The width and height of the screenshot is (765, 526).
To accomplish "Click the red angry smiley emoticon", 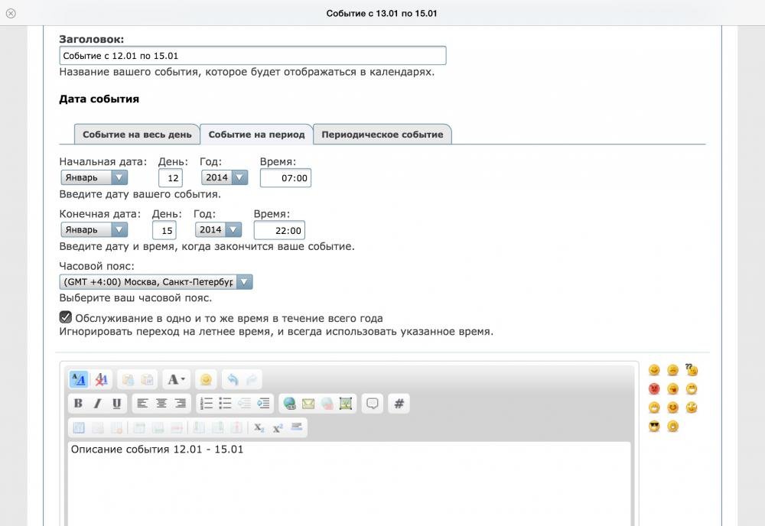I will click(x=654, y=389).
